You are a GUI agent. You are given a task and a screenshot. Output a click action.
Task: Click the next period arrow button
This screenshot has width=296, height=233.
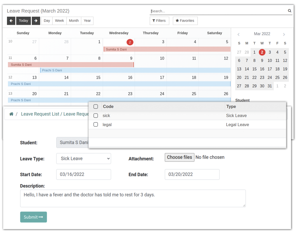tap(36, 21)
